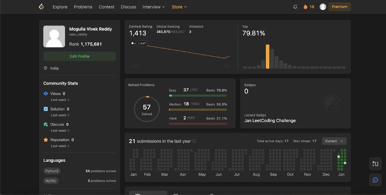Open the Problems menu item
This screenshot has width=386, height=195.
(83, 7)
